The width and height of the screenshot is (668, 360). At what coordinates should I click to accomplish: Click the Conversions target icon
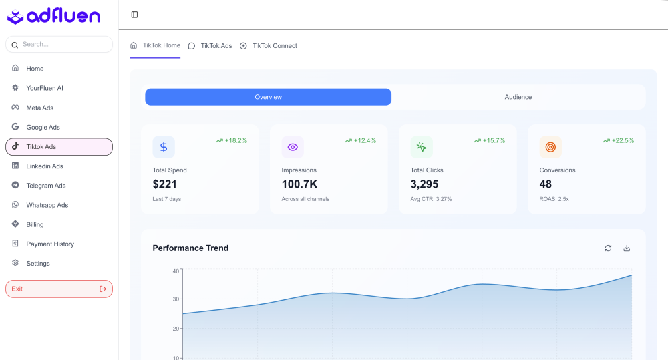pyautogui.click(x=550, y=147)
